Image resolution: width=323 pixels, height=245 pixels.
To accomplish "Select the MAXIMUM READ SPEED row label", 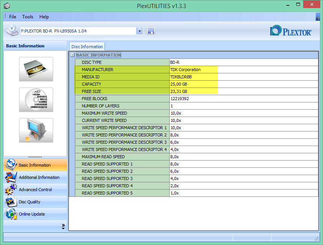I will tap(103, 157).
